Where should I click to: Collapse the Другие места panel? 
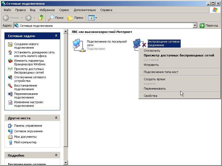coord(56,118)
